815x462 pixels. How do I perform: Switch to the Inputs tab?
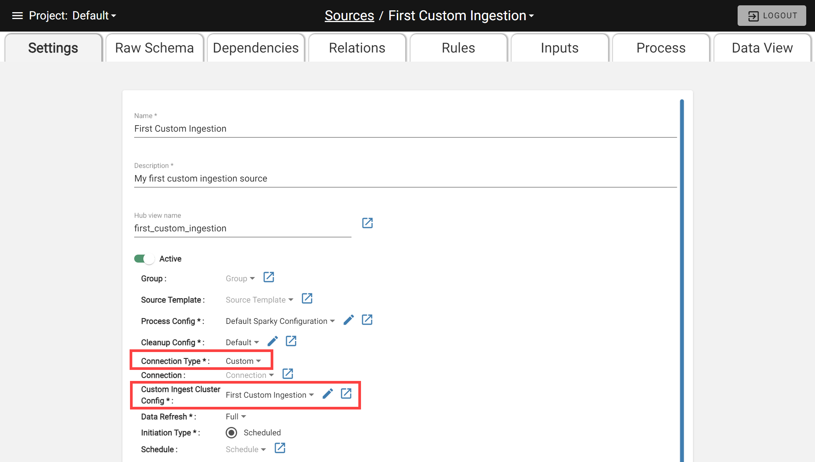point(560,48)
